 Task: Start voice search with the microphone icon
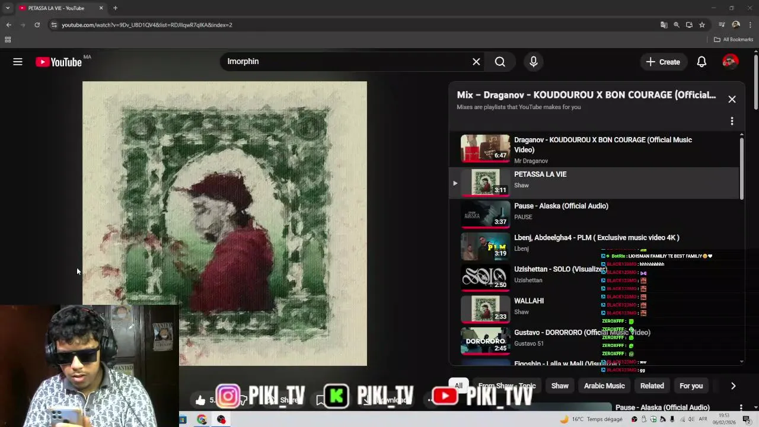coord(533,62)
